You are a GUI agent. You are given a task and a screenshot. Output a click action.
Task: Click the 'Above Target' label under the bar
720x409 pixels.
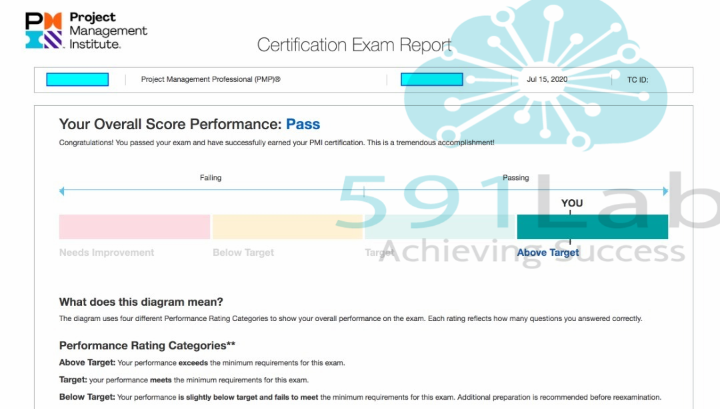[x=548, y=252]
